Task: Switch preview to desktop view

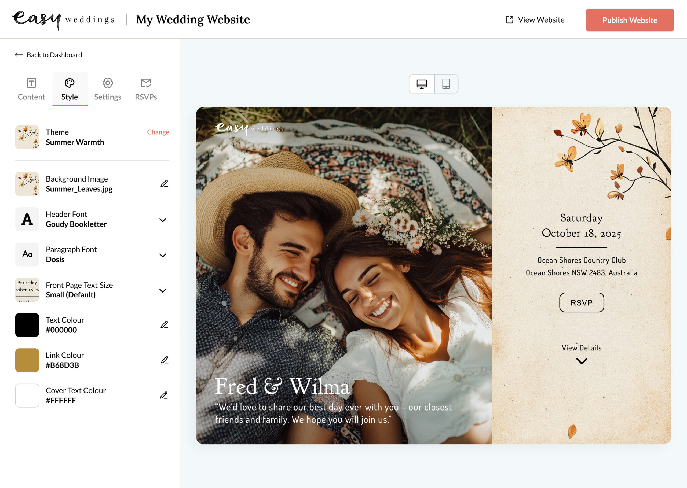Action: coord(422,84)
